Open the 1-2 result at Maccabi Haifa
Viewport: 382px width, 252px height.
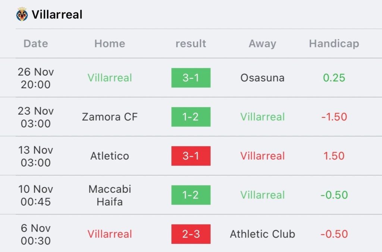click(191, 195)
